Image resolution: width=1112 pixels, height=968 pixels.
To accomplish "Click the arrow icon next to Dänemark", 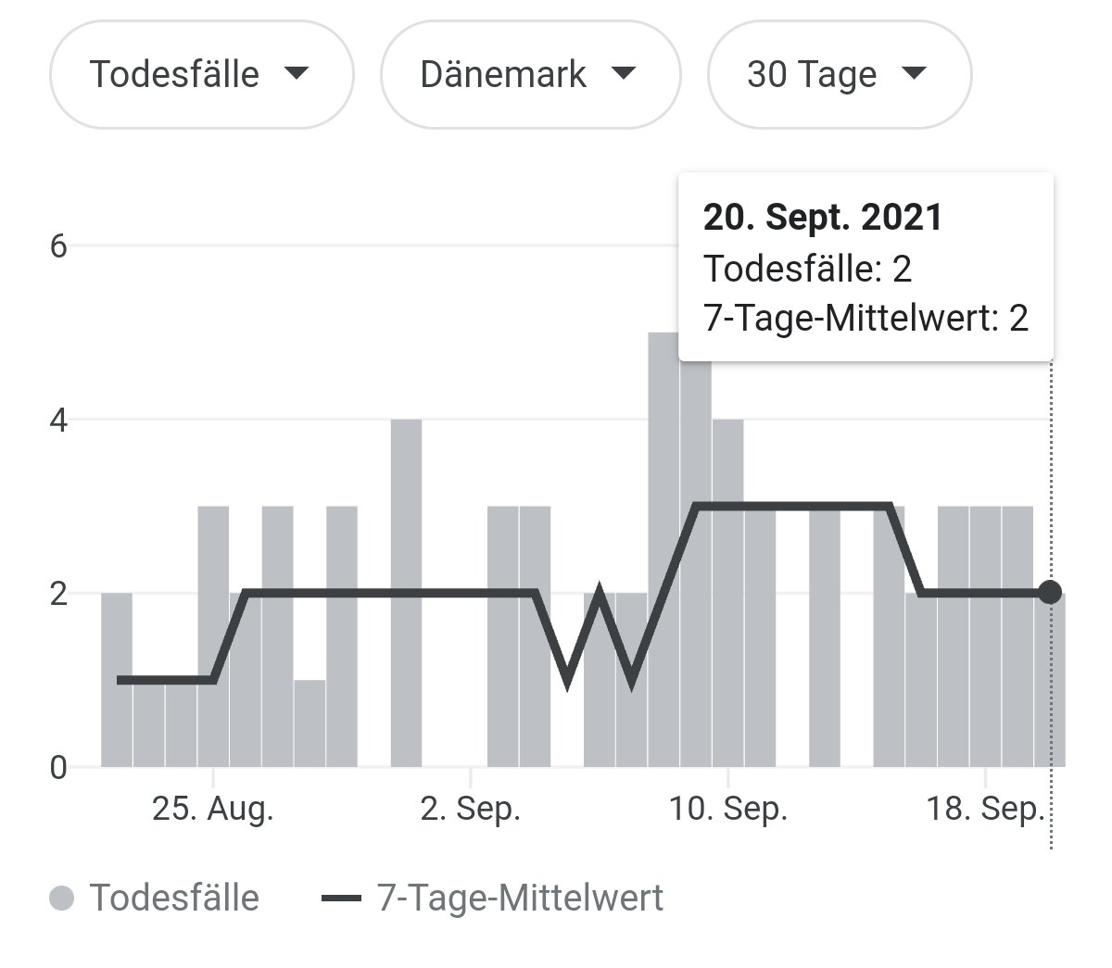I will (624, 73).
